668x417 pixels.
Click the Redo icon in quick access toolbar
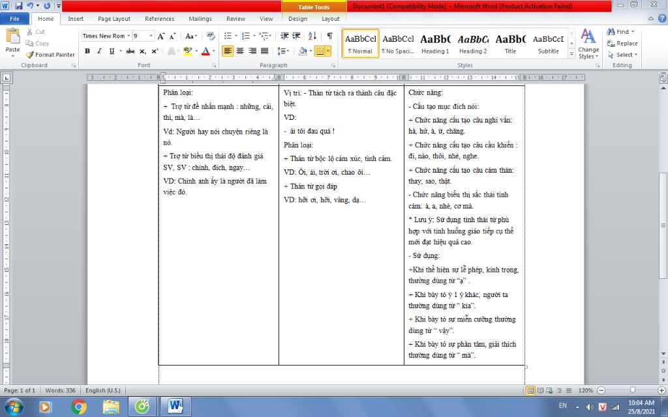(47, 6)
